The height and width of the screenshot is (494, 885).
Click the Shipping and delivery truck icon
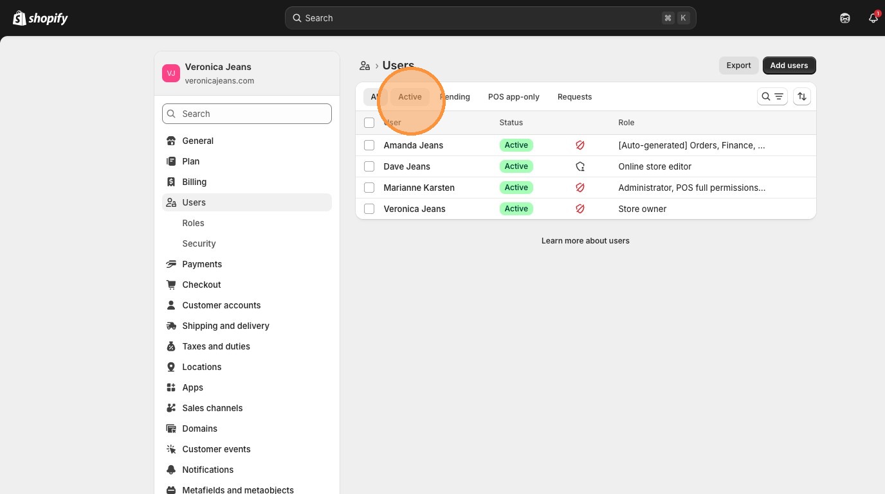(x=171, y=326)
